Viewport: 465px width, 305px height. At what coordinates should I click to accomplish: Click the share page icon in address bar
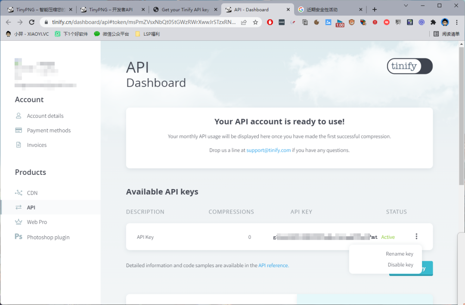coord(244,22)
